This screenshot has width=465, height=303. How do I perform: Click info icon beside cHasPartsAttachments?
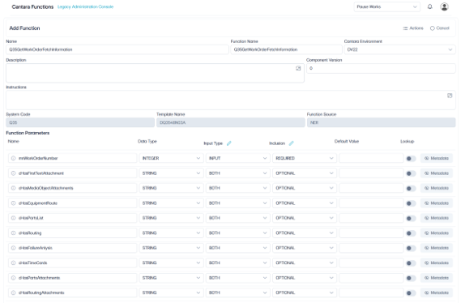(13, 278)
